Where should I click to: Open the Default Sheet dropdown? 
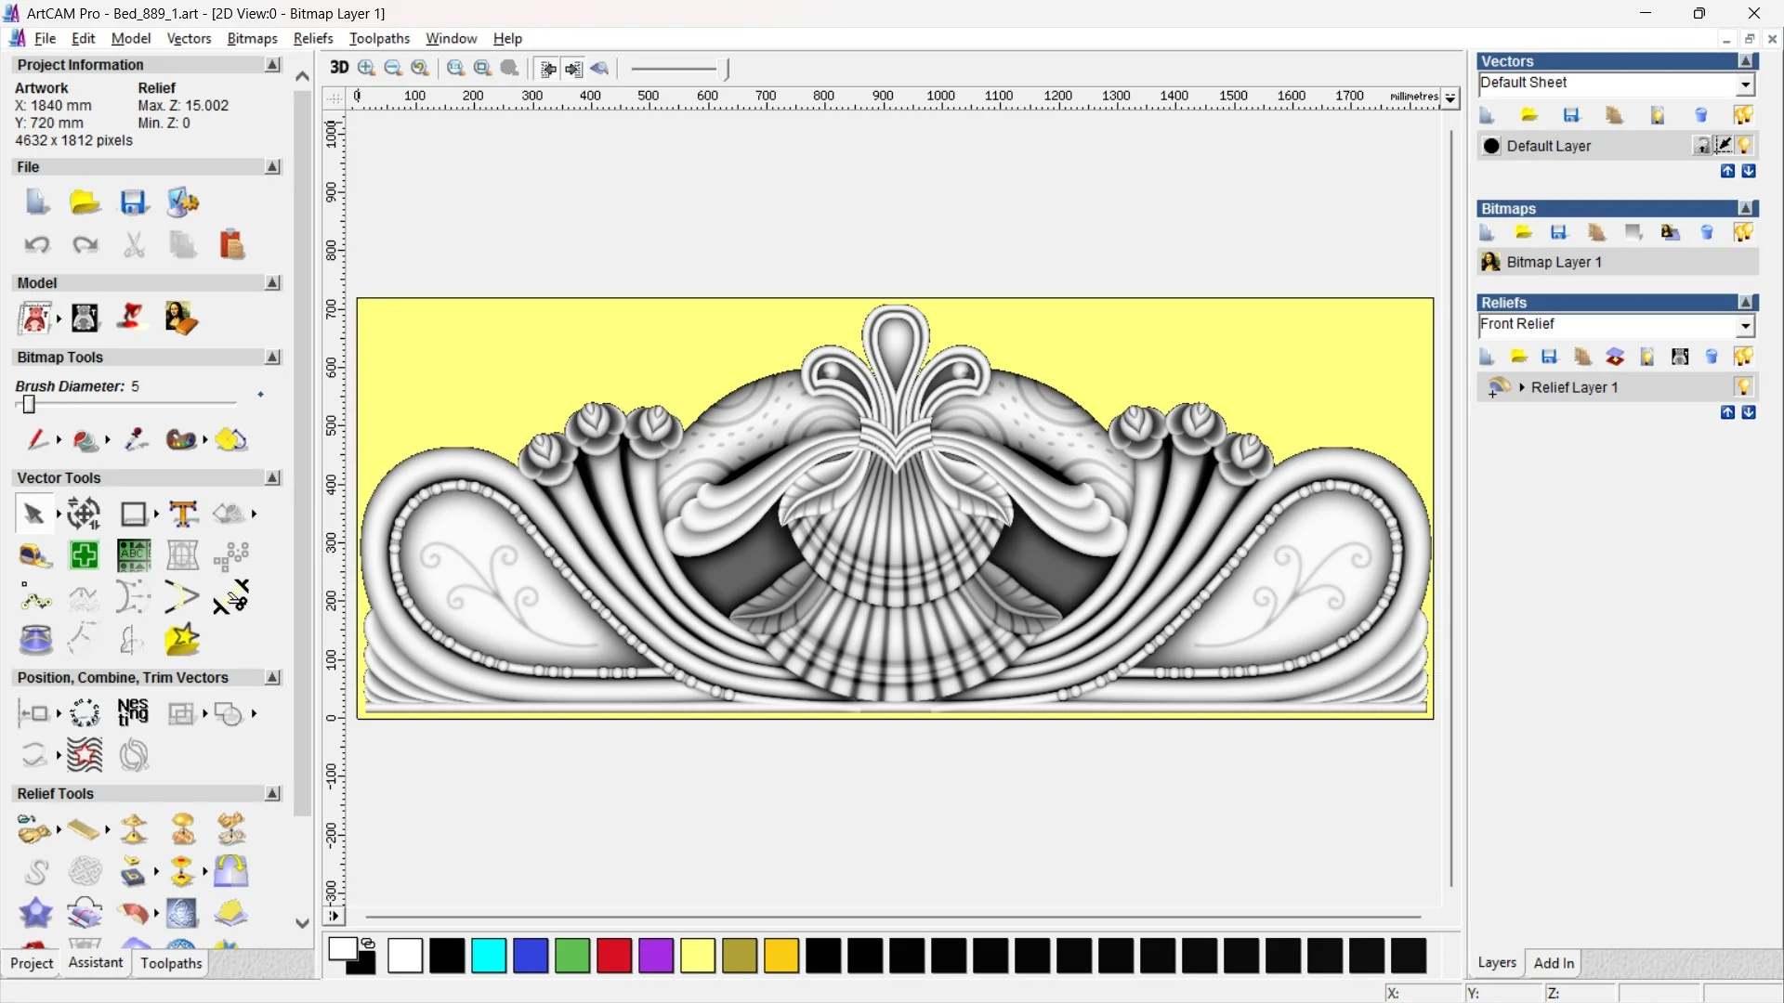click(1745, 85)
